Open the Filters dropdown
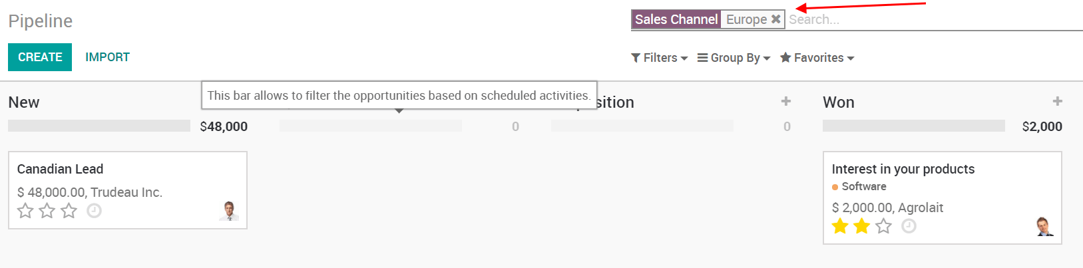The image size is (1083, 268). 659,58
